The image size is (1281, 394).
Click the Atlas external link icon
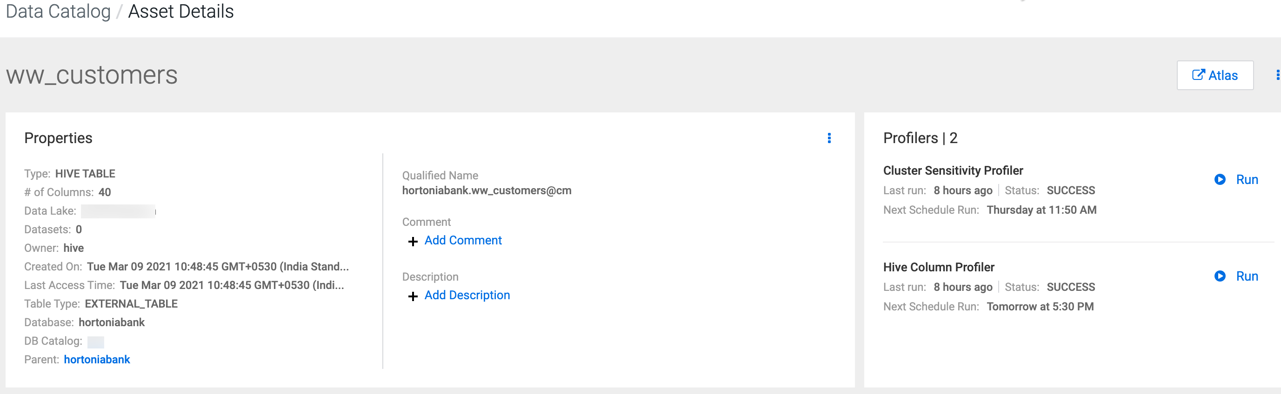pos(1198,75)
